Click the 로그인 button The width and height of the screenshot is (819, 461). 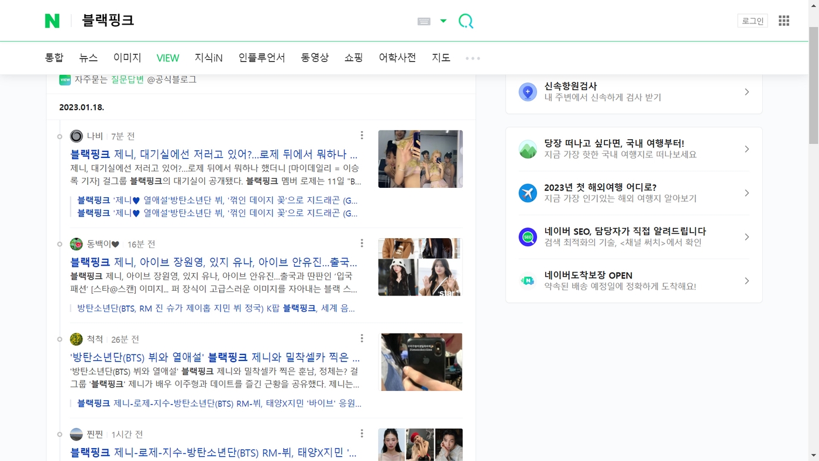752,20
